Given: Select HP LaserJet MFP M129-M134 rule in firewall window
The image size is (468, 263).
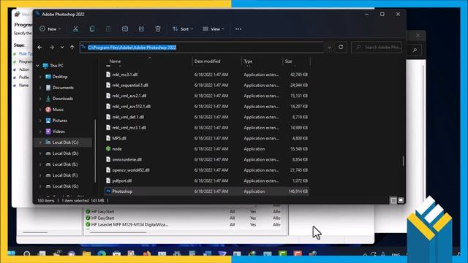Looking at the screenshot, I should [129, 224].
